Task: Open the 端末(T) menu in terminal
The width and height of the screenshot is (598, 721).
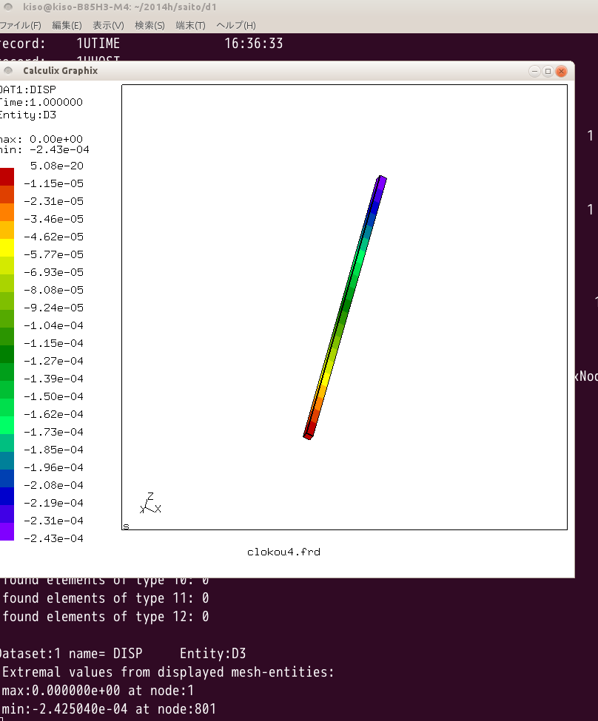Action: pyautogui.click(x=191, y=25)
